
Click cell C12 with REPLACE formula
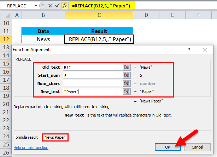pos(99,39)
